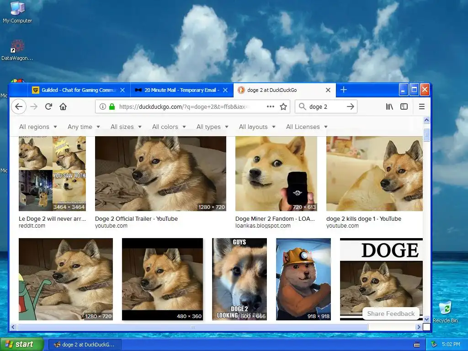Viewport: 468px width, 351px height.
Task: Open doge 2 kills doge 1 - YouTube link
Action: [363, 219]
